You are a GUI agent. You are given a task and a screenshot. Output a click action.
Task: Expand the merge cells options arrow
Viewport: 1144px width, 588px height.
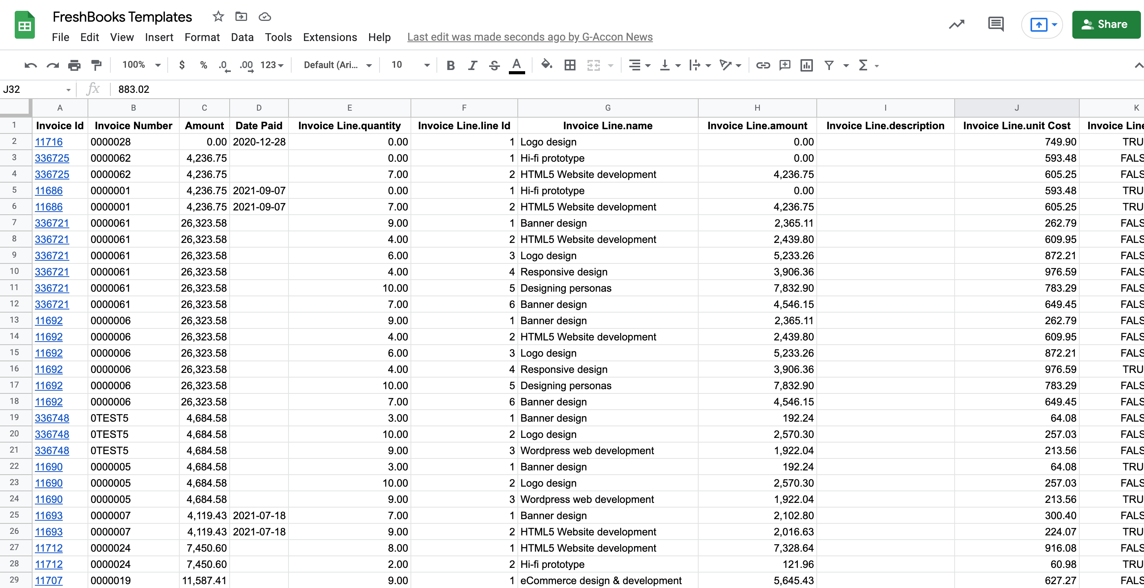611,66
